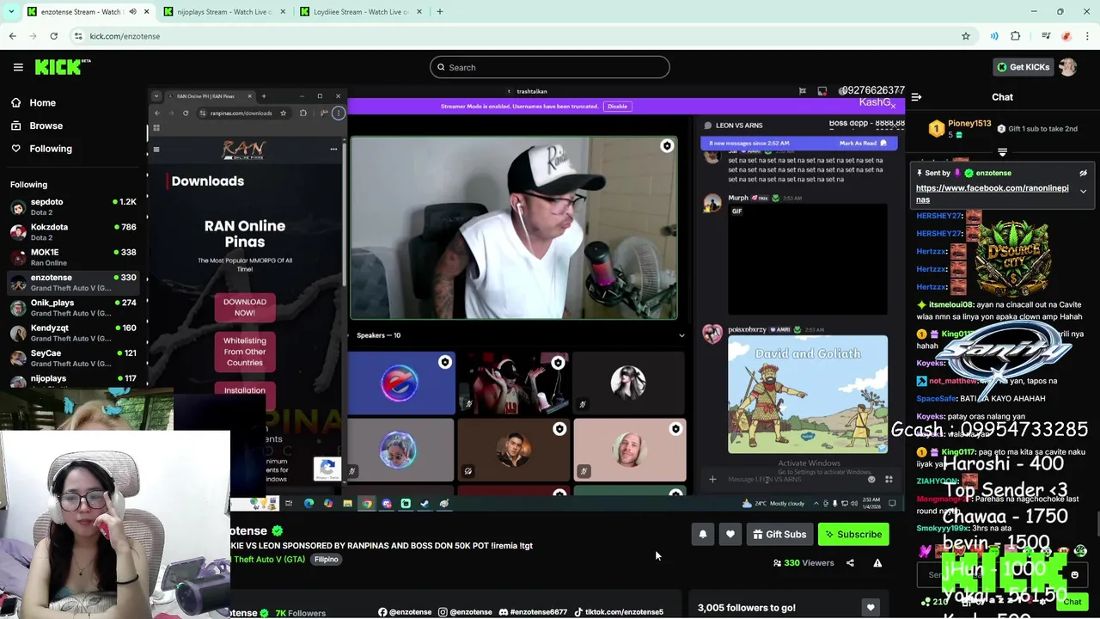Collapse the Speakers list in streamed Discord
The width and height of the screenshot is (1100, 619).
[x=682, y=335]
